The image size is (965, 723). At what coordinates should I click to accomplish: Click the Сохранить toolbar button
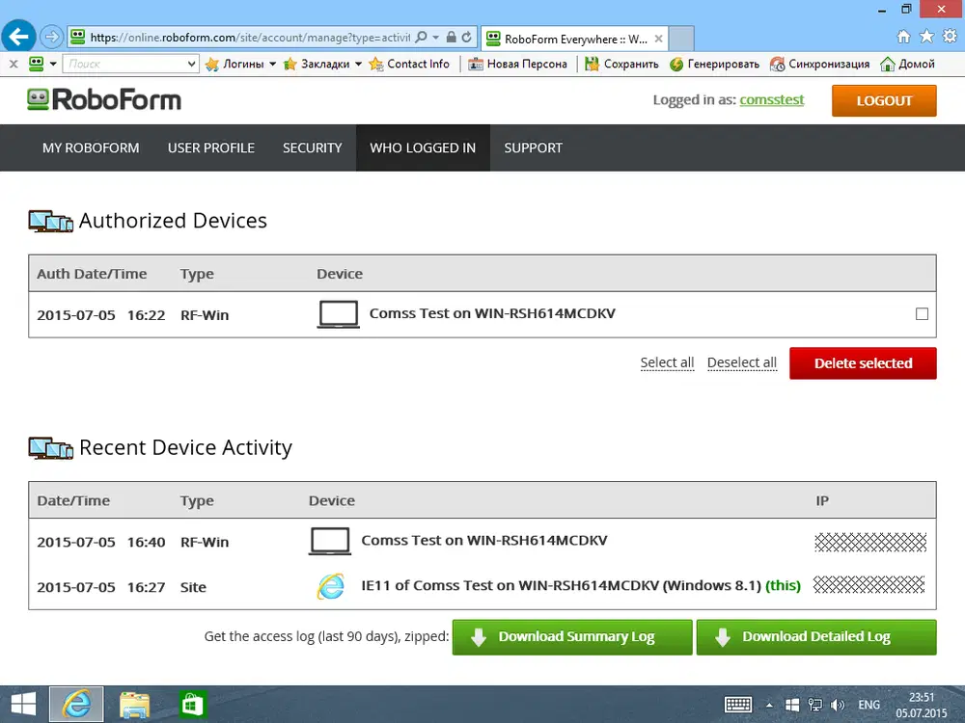click(x=621, y=64)
